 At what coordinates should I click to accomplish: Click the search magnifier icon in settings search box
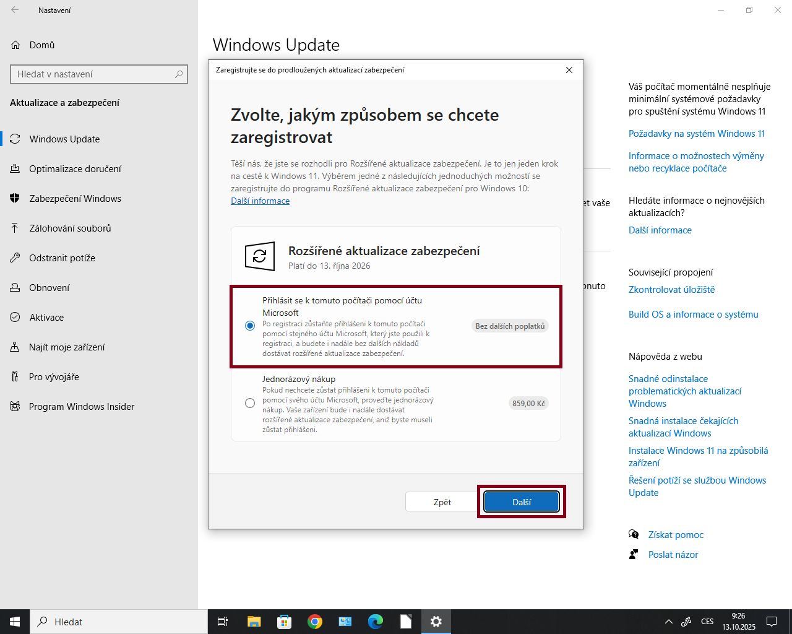[x=179, y=74]
